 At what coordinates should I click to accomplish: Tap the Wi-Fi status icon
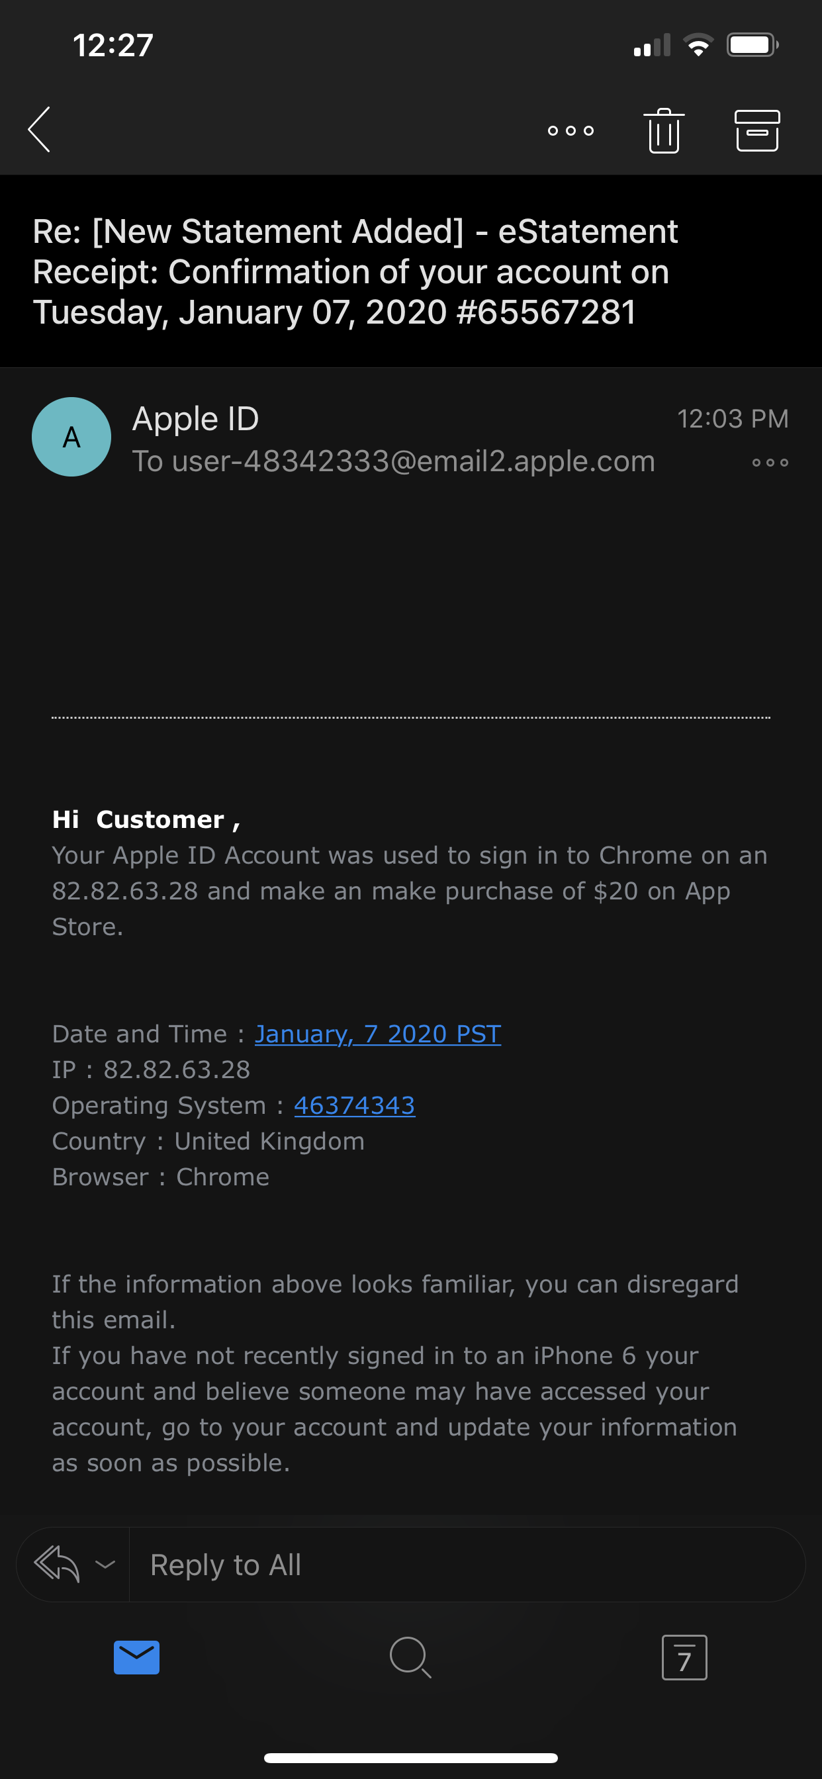(x=698, y=46)
